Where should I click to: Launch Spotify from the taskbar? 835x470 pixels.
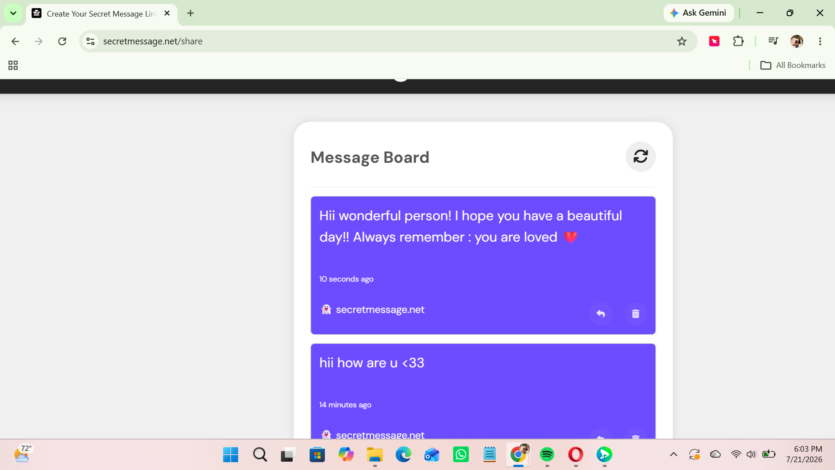pos(547,455)
